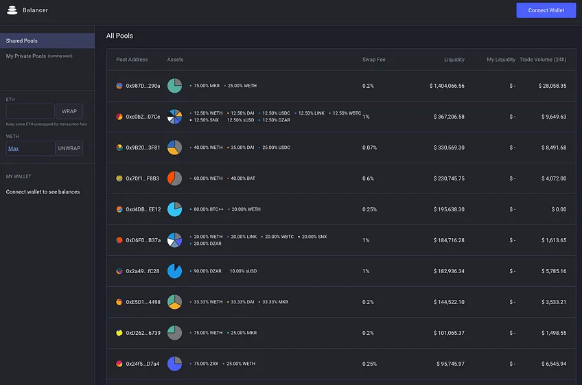Click liquidity value $ 1,404,066.56

447,86
